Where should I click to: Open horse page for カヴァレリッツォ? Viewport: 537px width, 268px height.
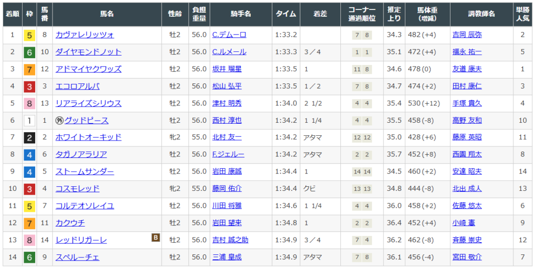click(84, 35)
